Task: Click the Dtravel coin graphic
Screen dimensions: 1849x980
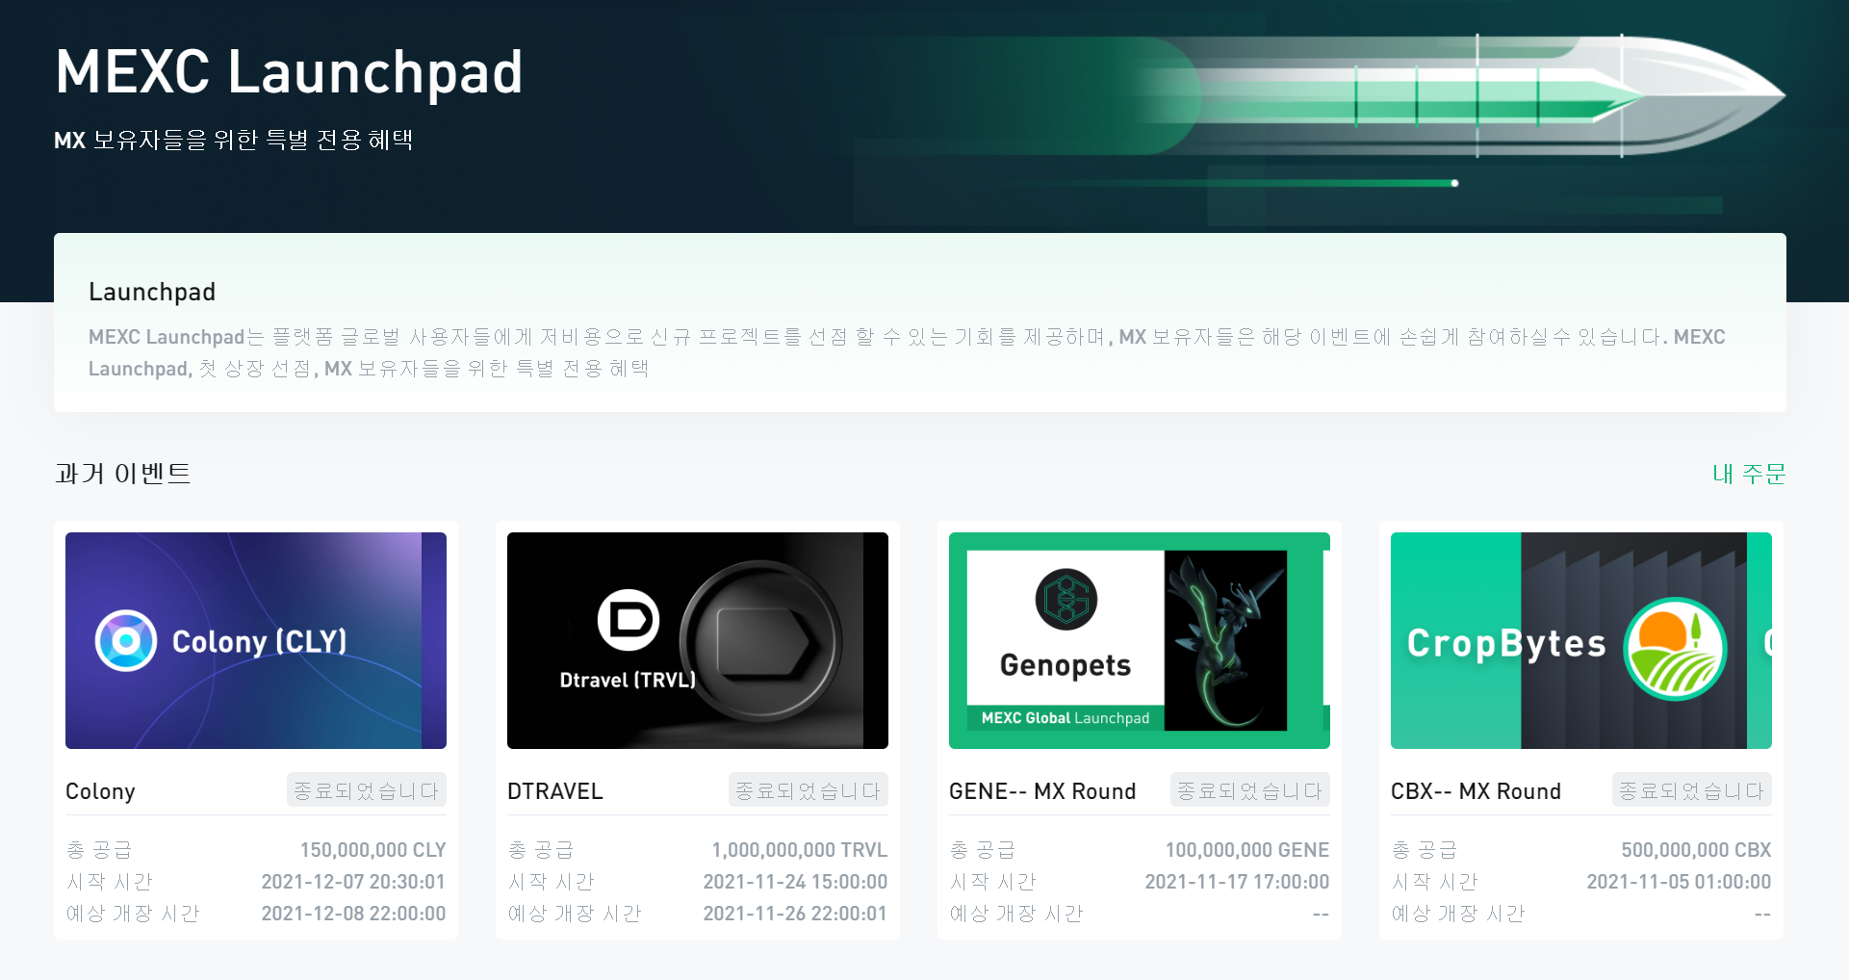Action: [760, 642]
